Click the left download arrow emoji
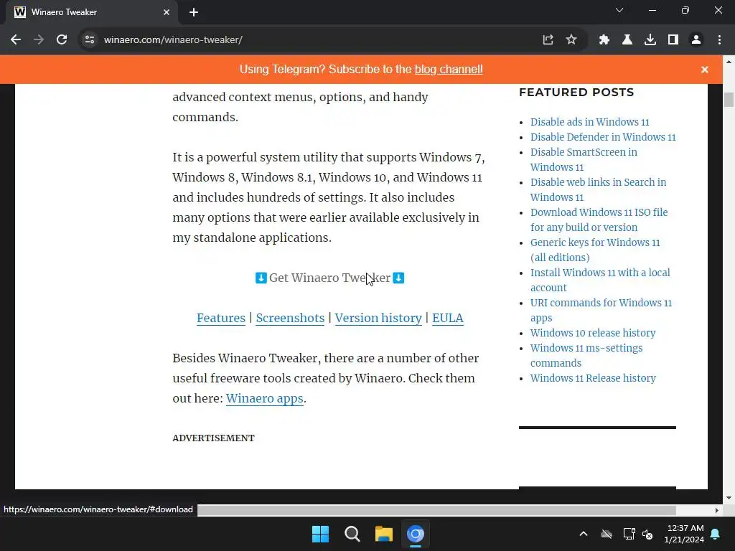Image resolution: width=735 pixels, height=551 pixels. (x=261, y=278)
